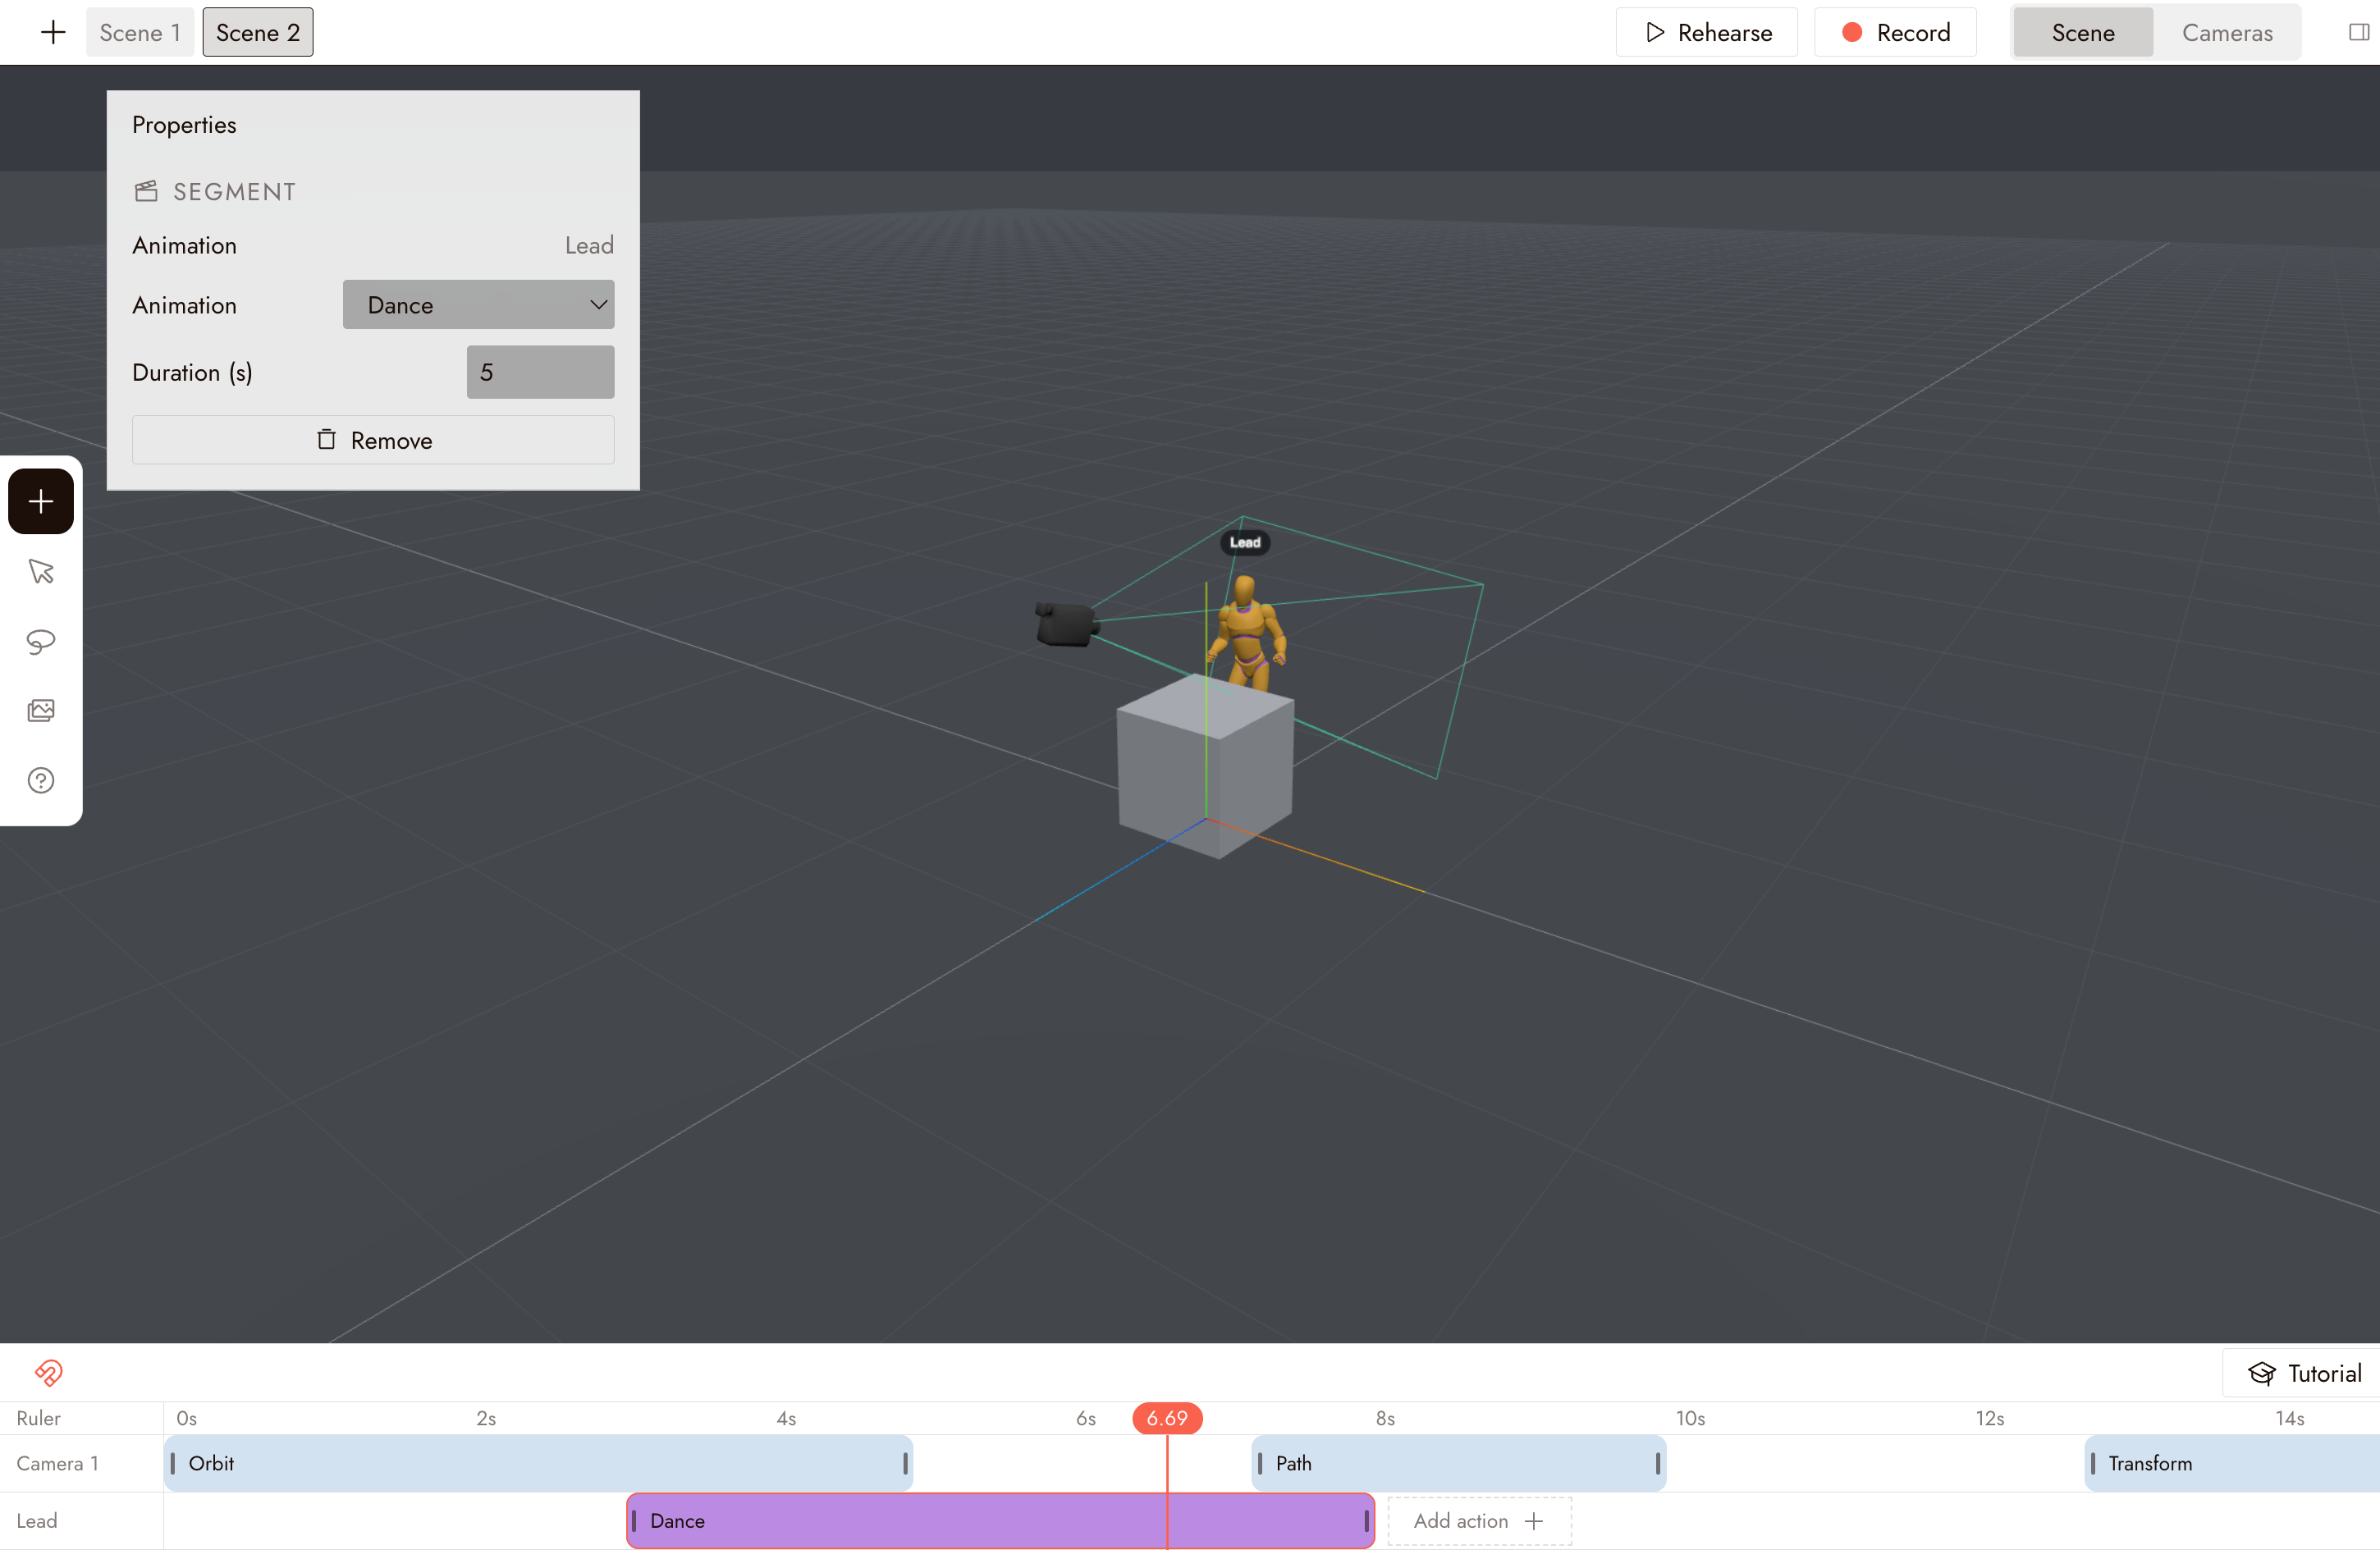Open the image gallery tool
Image resolution: width=2380 pixels, height=1559 pixels.
(x=41, y=711)
